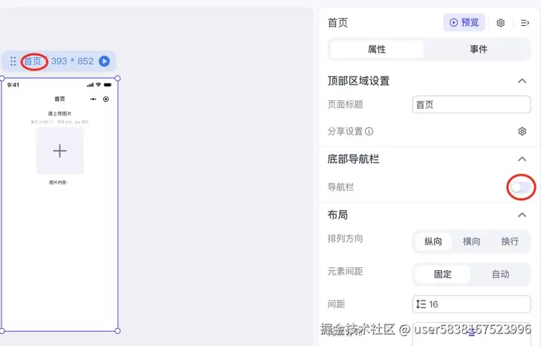Choose 自动 element spacing
The image size is (541, 346).
click(x=500, y=274)
